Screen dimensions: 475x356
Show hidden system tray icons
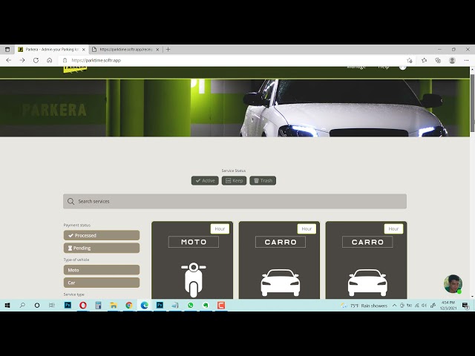tap(394, 306)
